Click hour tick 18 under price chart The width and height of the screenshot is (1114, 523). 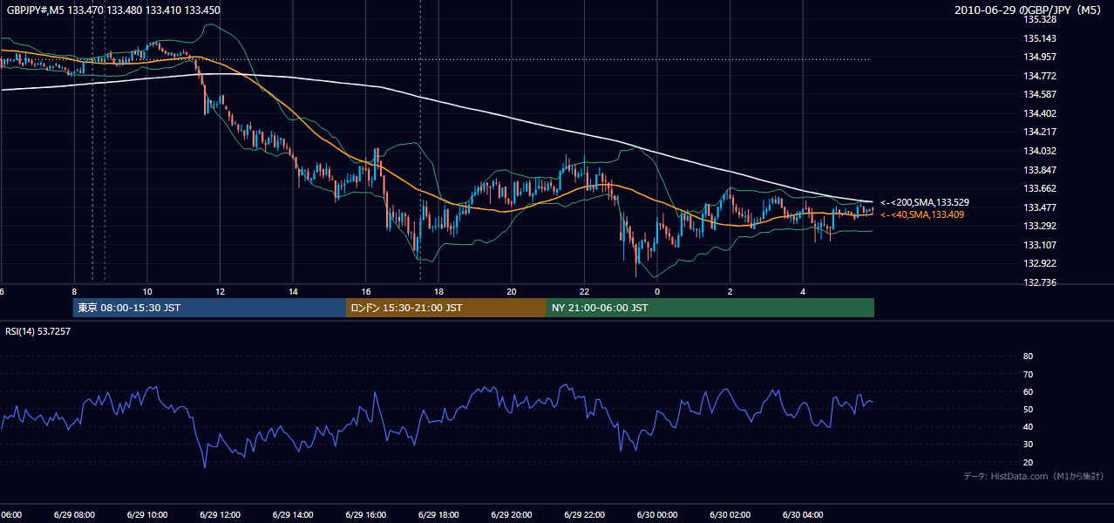coord(439,291)
